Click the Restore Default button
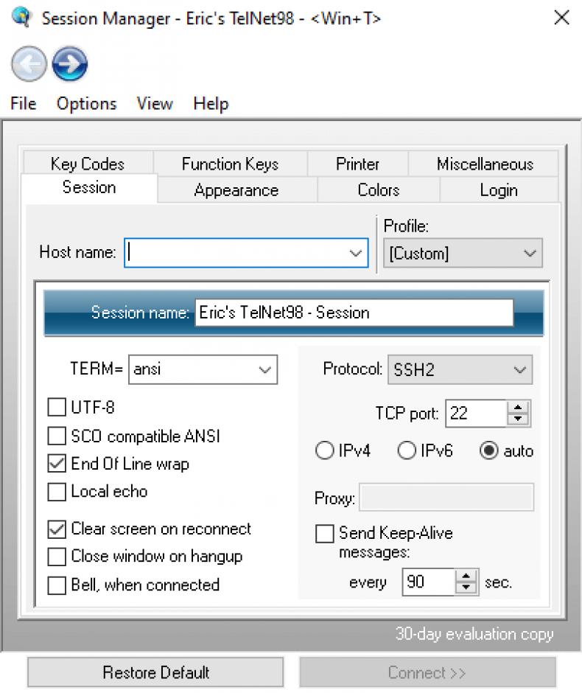This screenshot has height=693, width=582. point(155,672)
